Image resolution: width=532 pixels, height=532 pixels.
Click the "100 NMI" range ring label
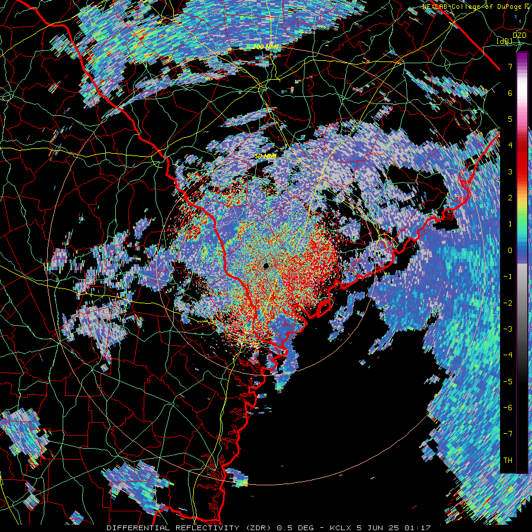265,47
